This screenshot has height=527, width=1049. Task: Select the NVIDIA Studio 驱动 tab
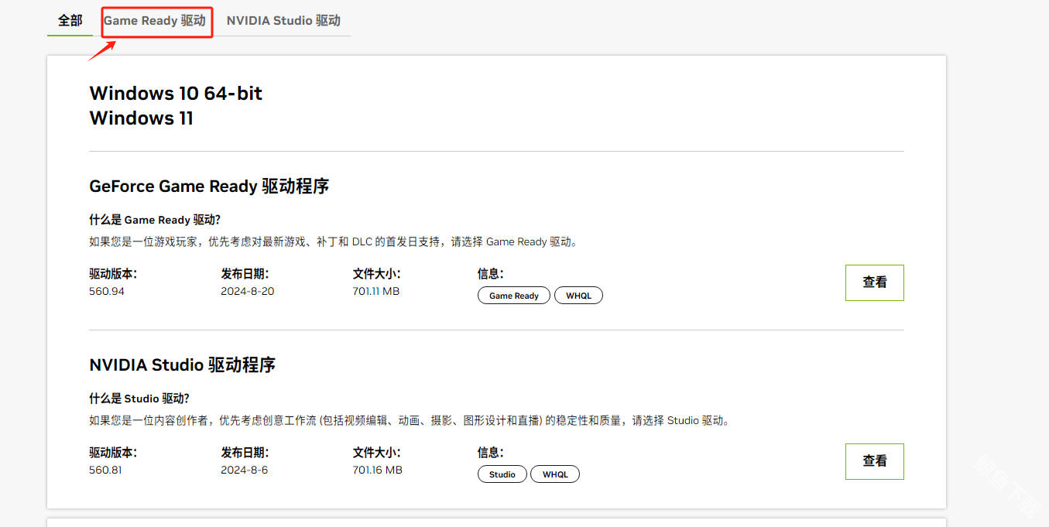click(x=283, y=21)
